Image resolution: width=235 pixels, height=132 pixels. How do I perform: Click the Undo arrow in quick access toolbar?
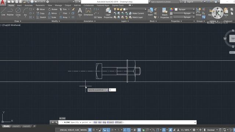point(36,1)
